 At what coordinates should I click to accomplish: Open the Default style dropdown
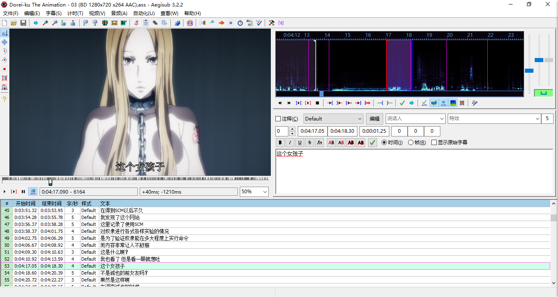333,119
